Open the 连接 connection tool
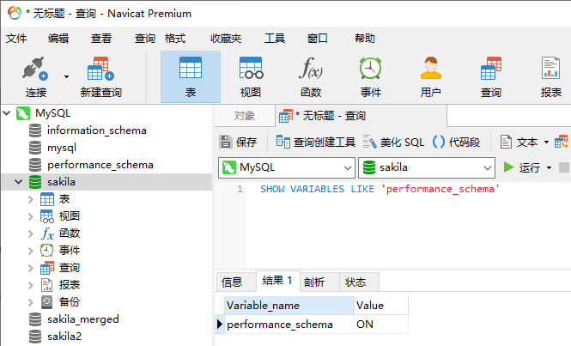The height and width of the screenshot is (346, 571). click(x=35, y=76)
